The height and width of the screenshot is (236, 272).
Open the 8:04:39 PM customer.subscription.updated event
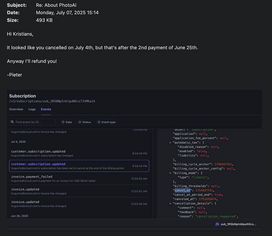click(79, 153)
